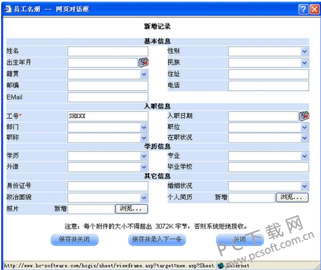The height and width of the screenshot is (270, 321).
Task: Click into the 邮编 text field
Action: click(x=108, y=86)
